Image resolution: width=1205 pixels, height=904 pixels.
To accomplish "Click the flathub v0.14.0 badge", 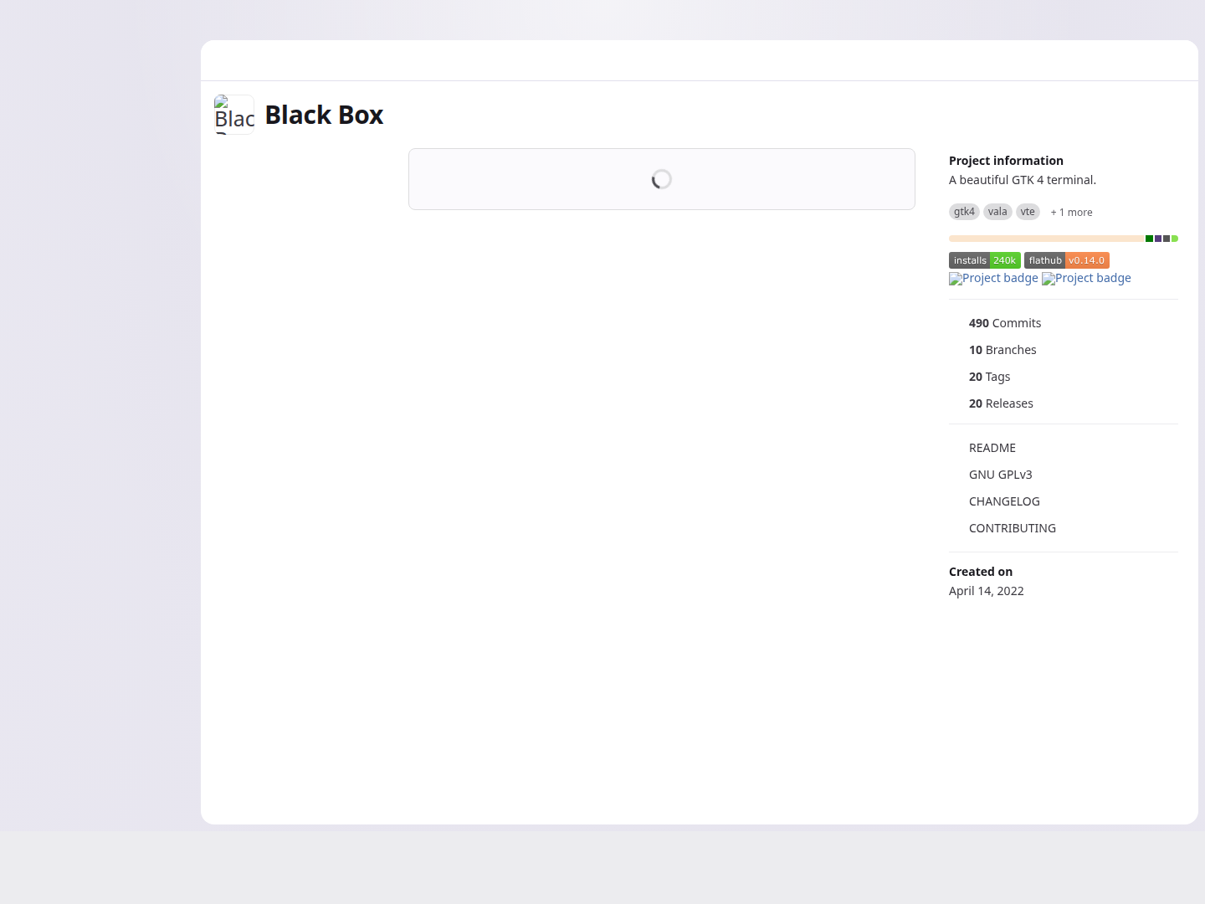I will coord(1067,260).
